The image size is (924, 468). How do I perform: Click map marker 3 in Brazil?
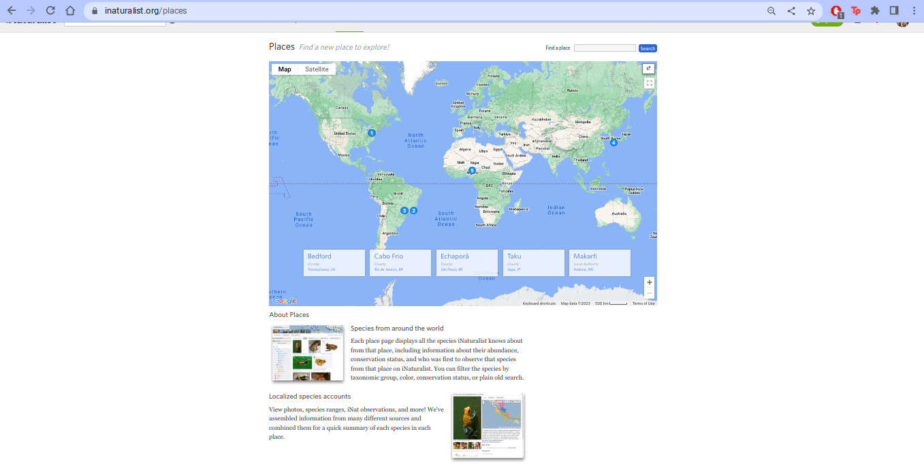[x=404, y=211]
